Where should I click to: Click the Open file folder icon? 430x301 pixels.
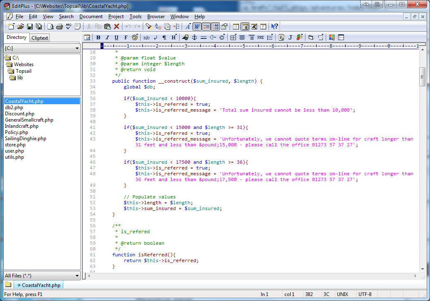20,26
